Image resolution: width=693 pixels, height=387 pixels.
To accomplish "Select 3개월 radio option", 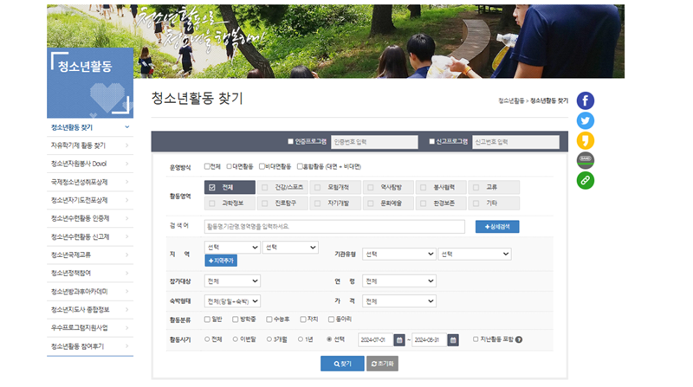I will (x=269, y=339).
